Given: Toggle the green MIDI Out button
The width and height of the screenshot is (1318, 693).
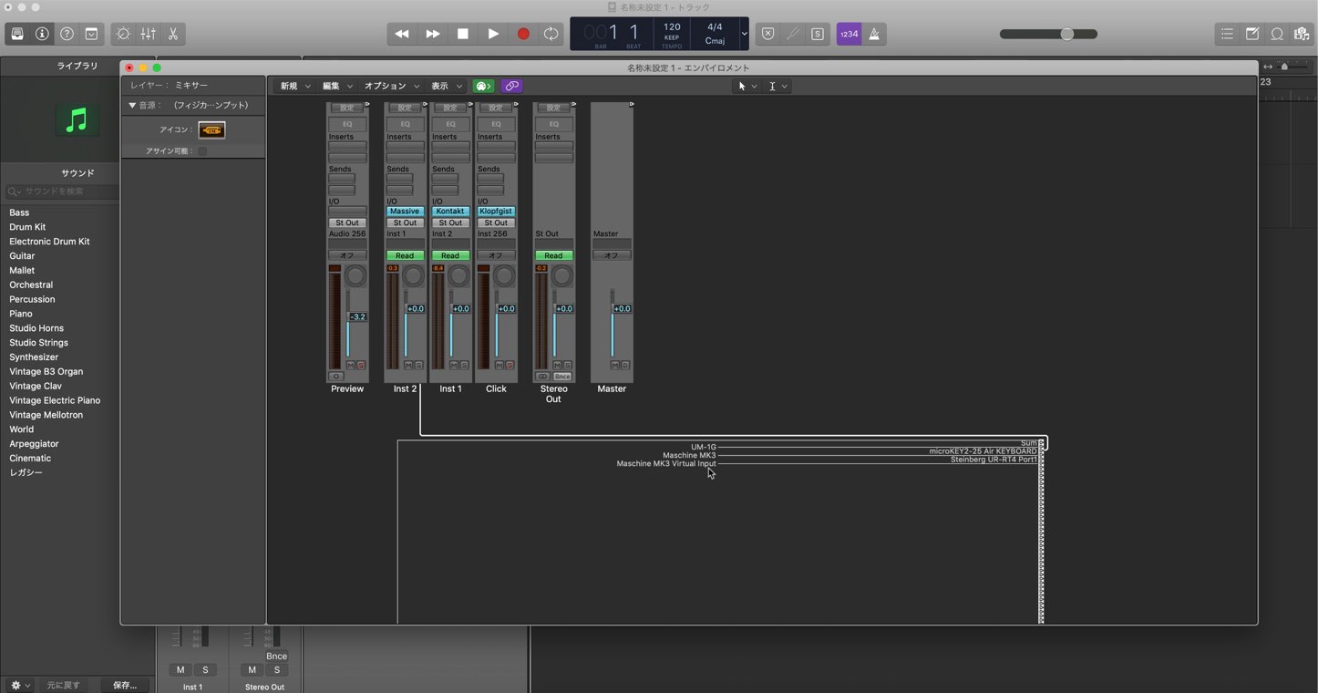Looking at the screenshot, I should (483, 86).
